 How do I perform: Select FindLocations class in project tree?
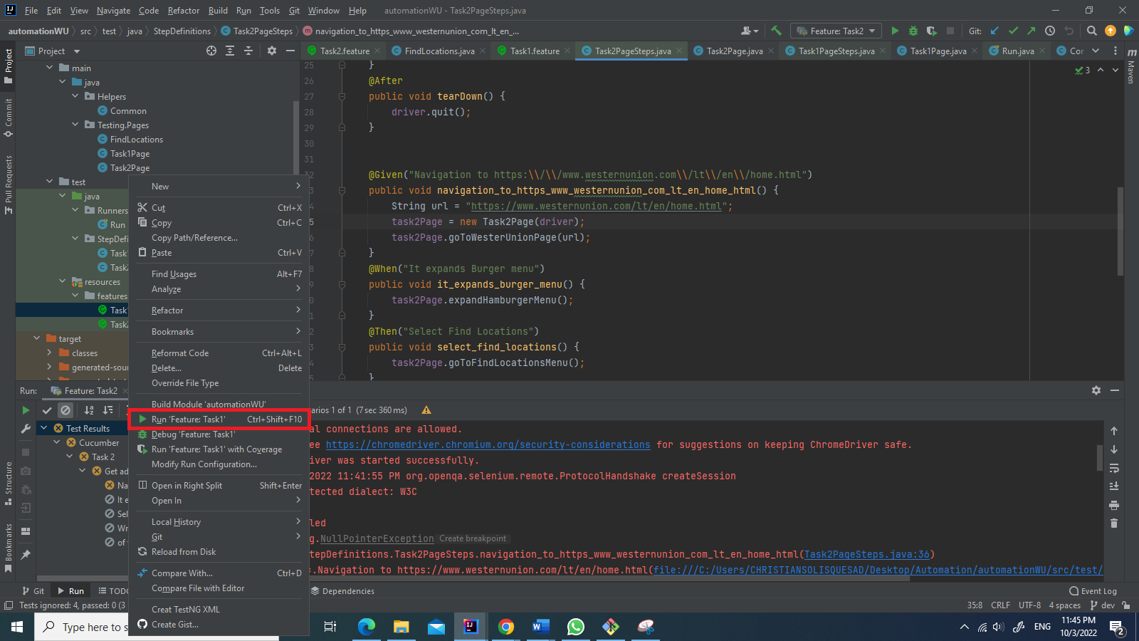point(137,139)
